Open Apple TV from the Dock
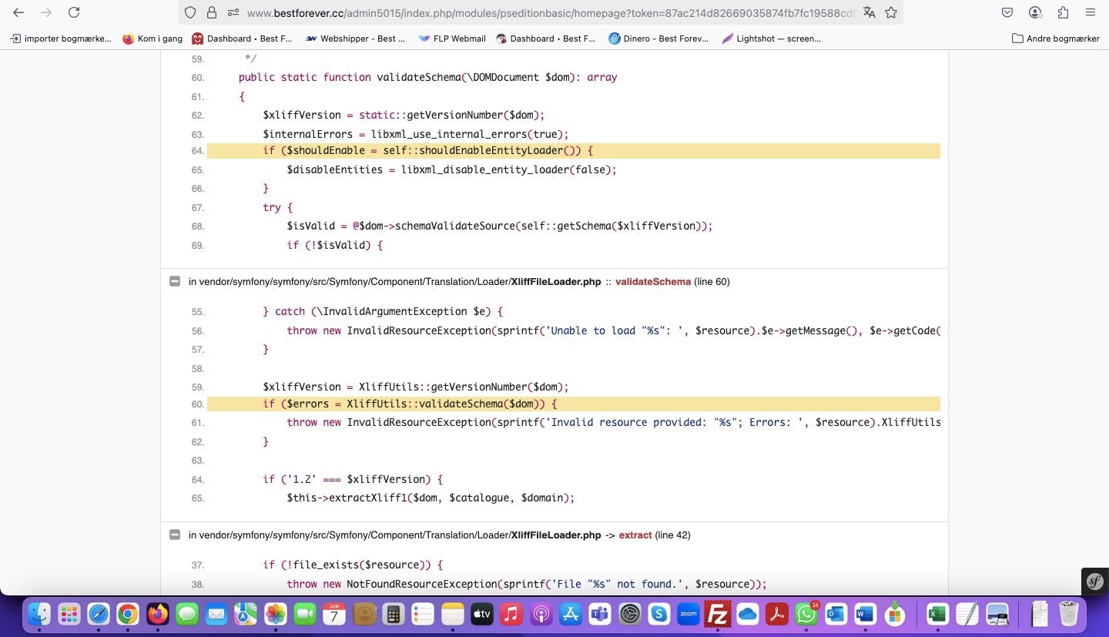 click(x=482, y=614)
